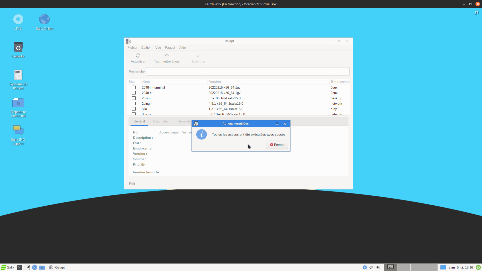The image size is (482, 271).
Task: Switch to the Description tab
Action: [x=161, y=121]
